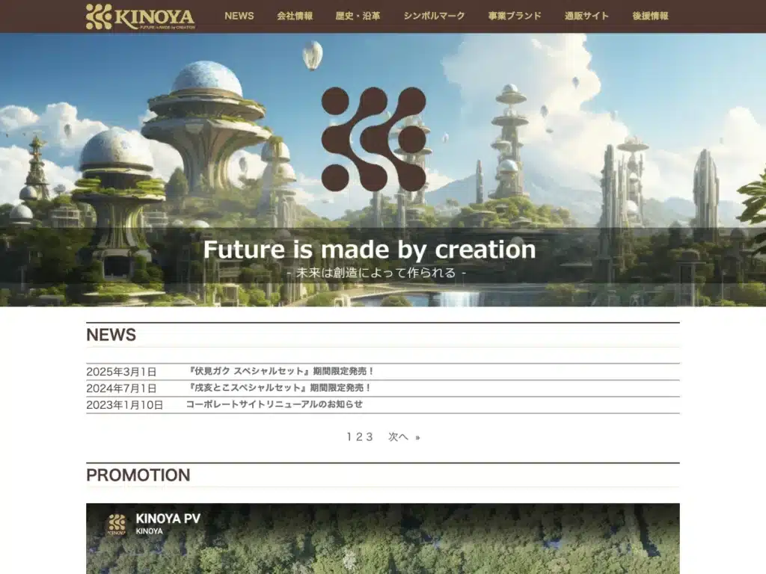The width and height of the screenshot is (766, 574).
Task: Open the 事業ブランド menu item
Action: 515,16
